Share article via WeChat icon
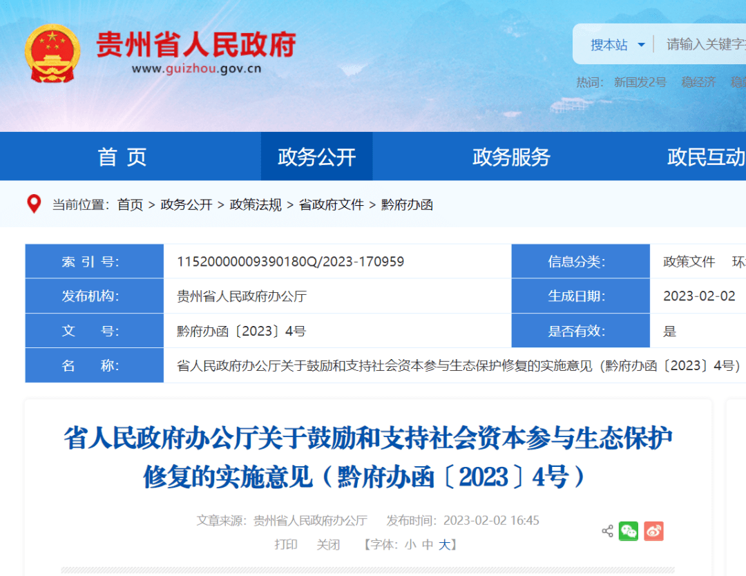The image size is (746, 576). pyautogui.click(x=629, y=531)
